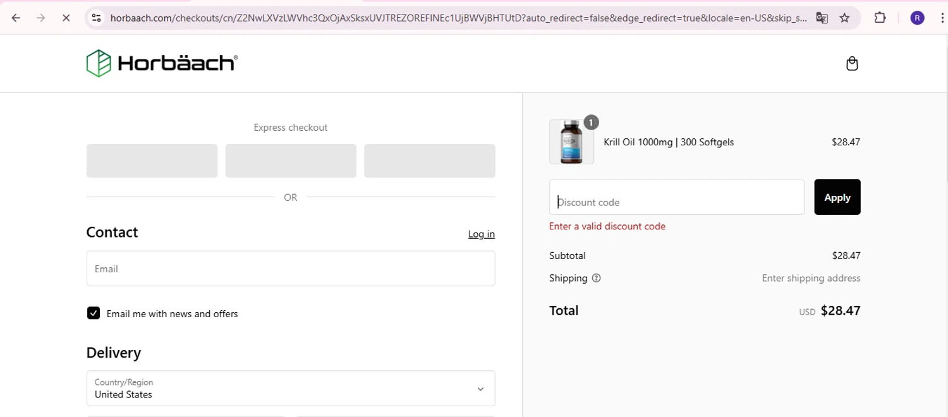
Task: Click the third express checkout button
Action: 430,160
